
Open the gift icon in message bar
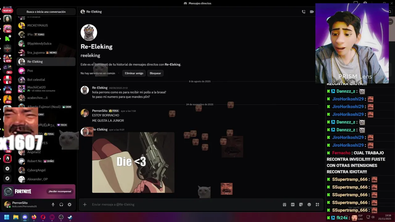[x=285, y=204]
